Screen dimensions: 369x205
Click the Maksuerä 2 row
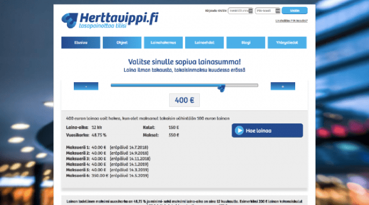[x=107, y=153]
